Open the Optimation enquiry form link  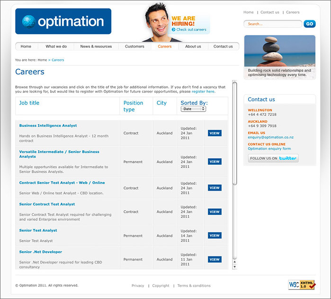tap(269, 149)
